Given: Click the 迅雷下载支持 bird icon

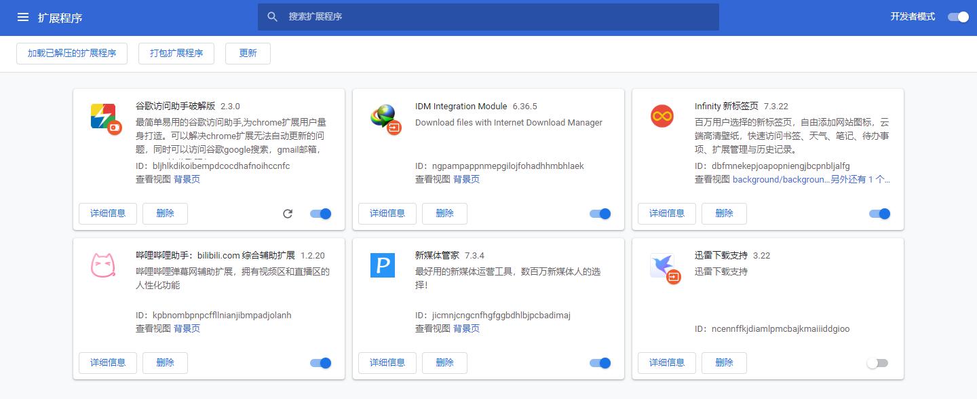Looking at the screenshot, I should pyautogui.click(x=663, y=266).
